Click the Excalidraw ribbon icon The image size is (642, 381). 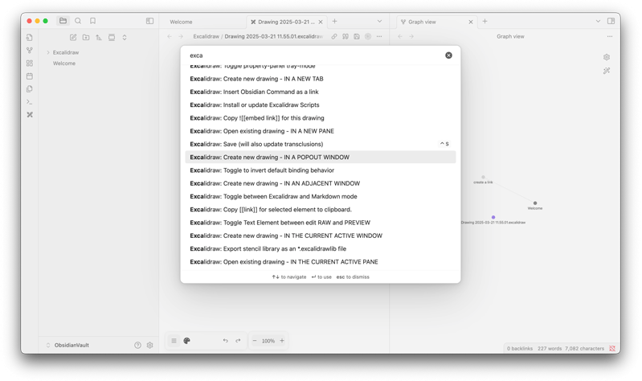(x=30, y=115)
